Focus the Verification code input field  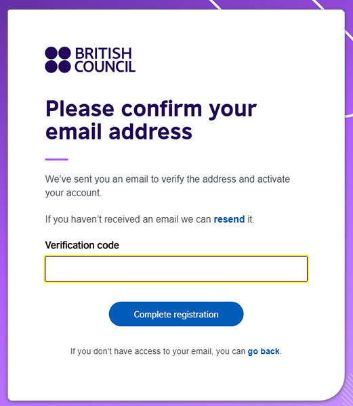click(x=176, y=269)
